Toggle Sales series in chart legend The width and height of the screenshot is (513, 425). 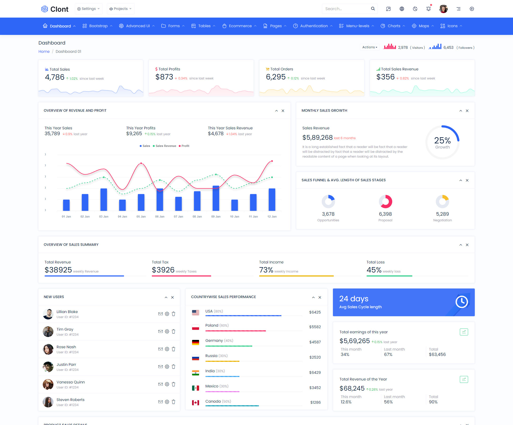click(145, 146)
